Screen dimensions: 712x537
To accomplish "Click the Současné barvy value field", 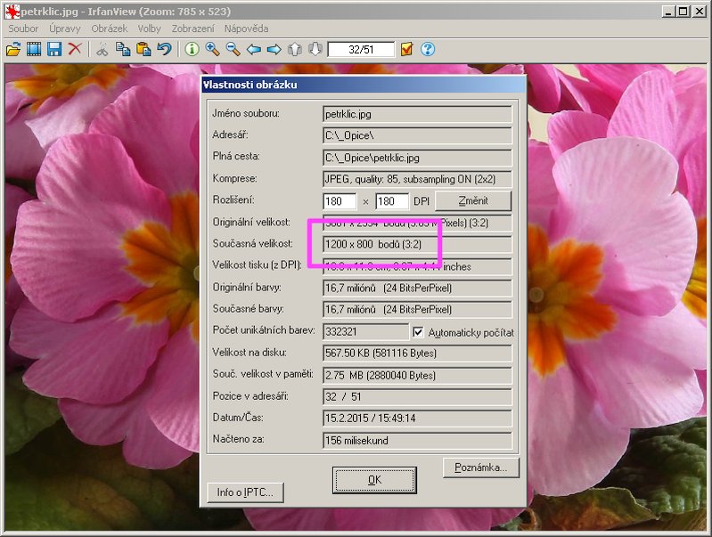I will point(417,310).
